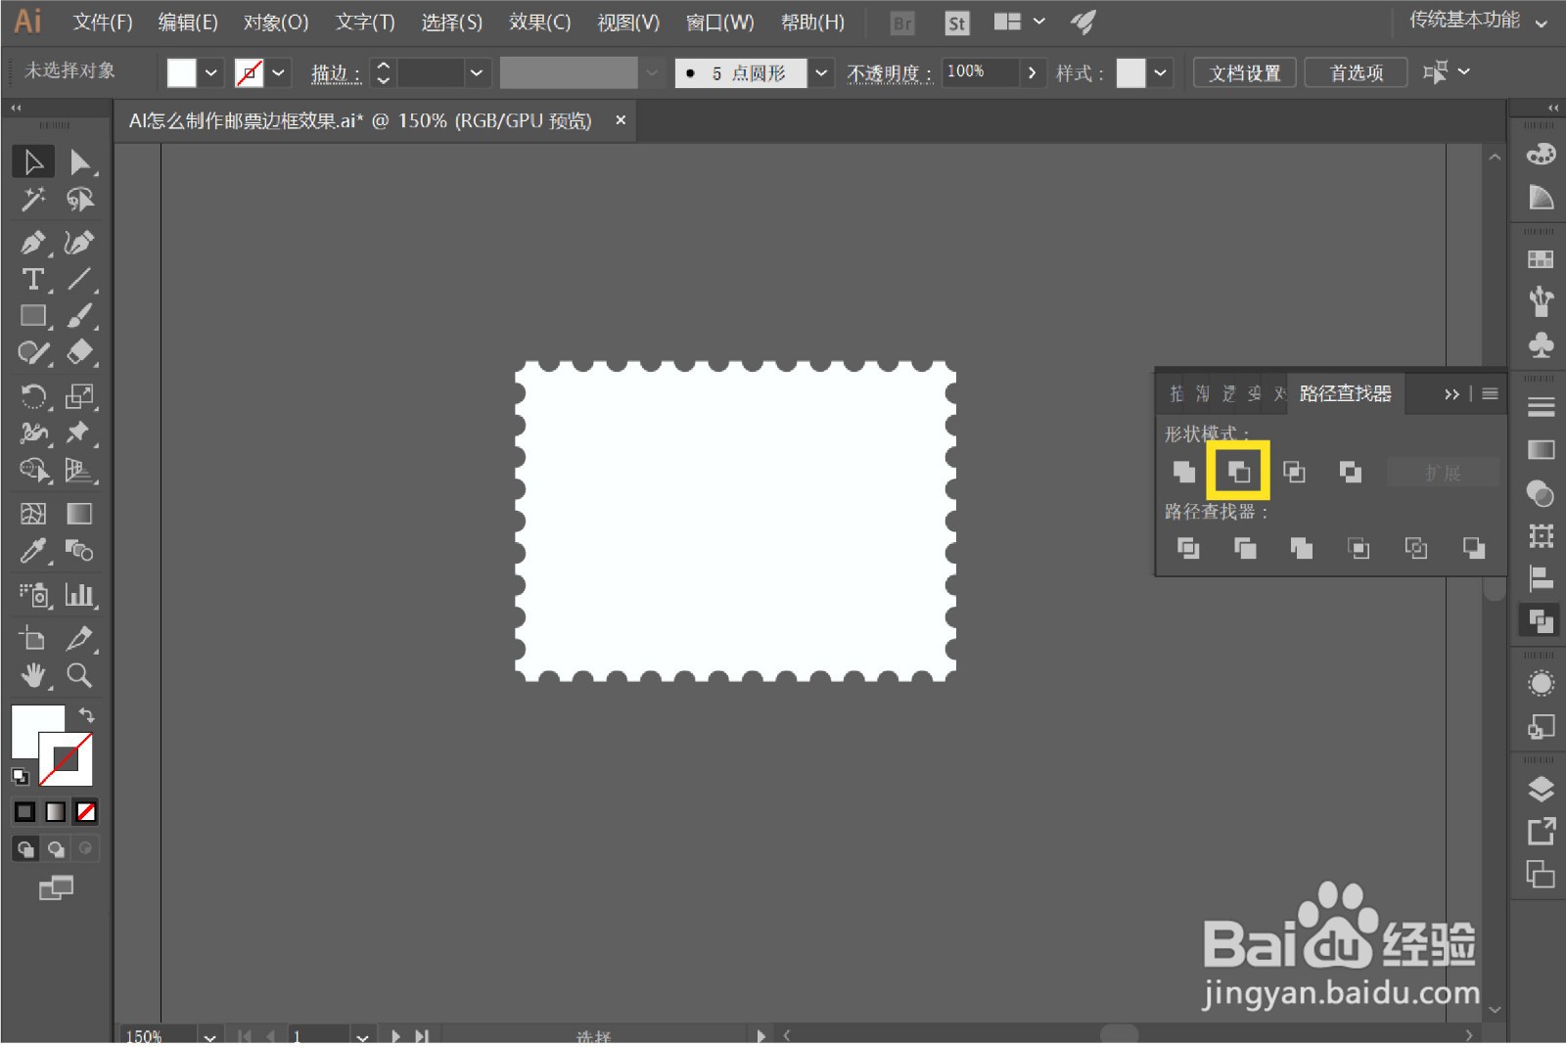Open the 编辑(E) menu
The height and width of the screenshot is (1047, 1566).
pos(188,22)
